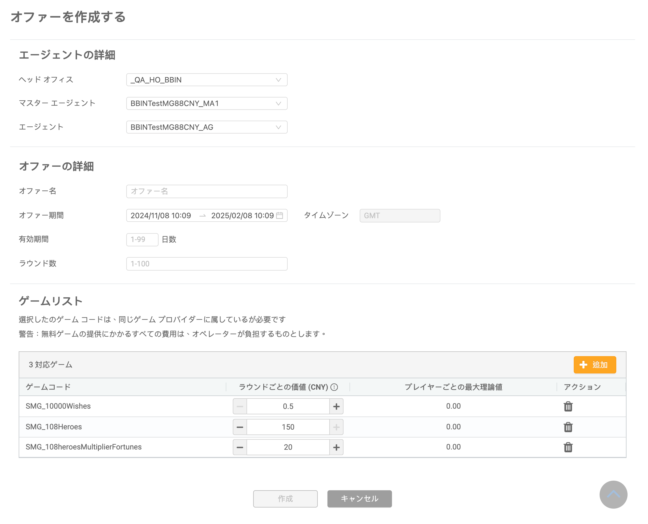648x524 pixels.
Task: Delete the SMG_10000Wishes game row
Action: click(568, 406)
